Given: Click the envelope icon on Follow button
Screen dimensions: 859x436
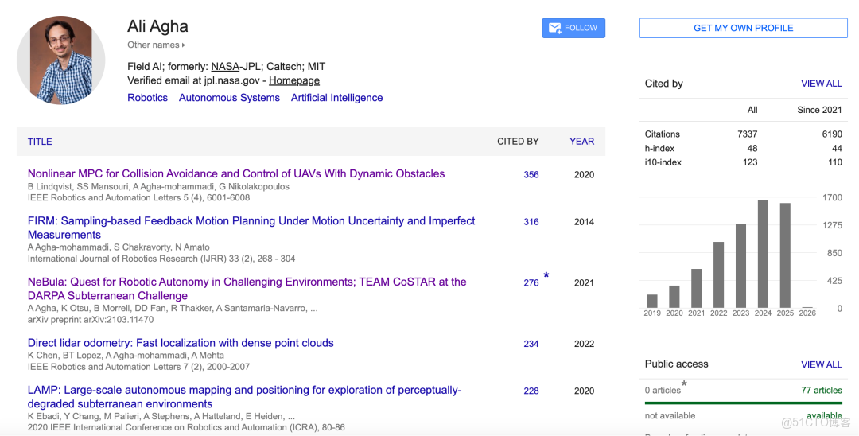Looking at the screenshot, I should coord(554,28).
